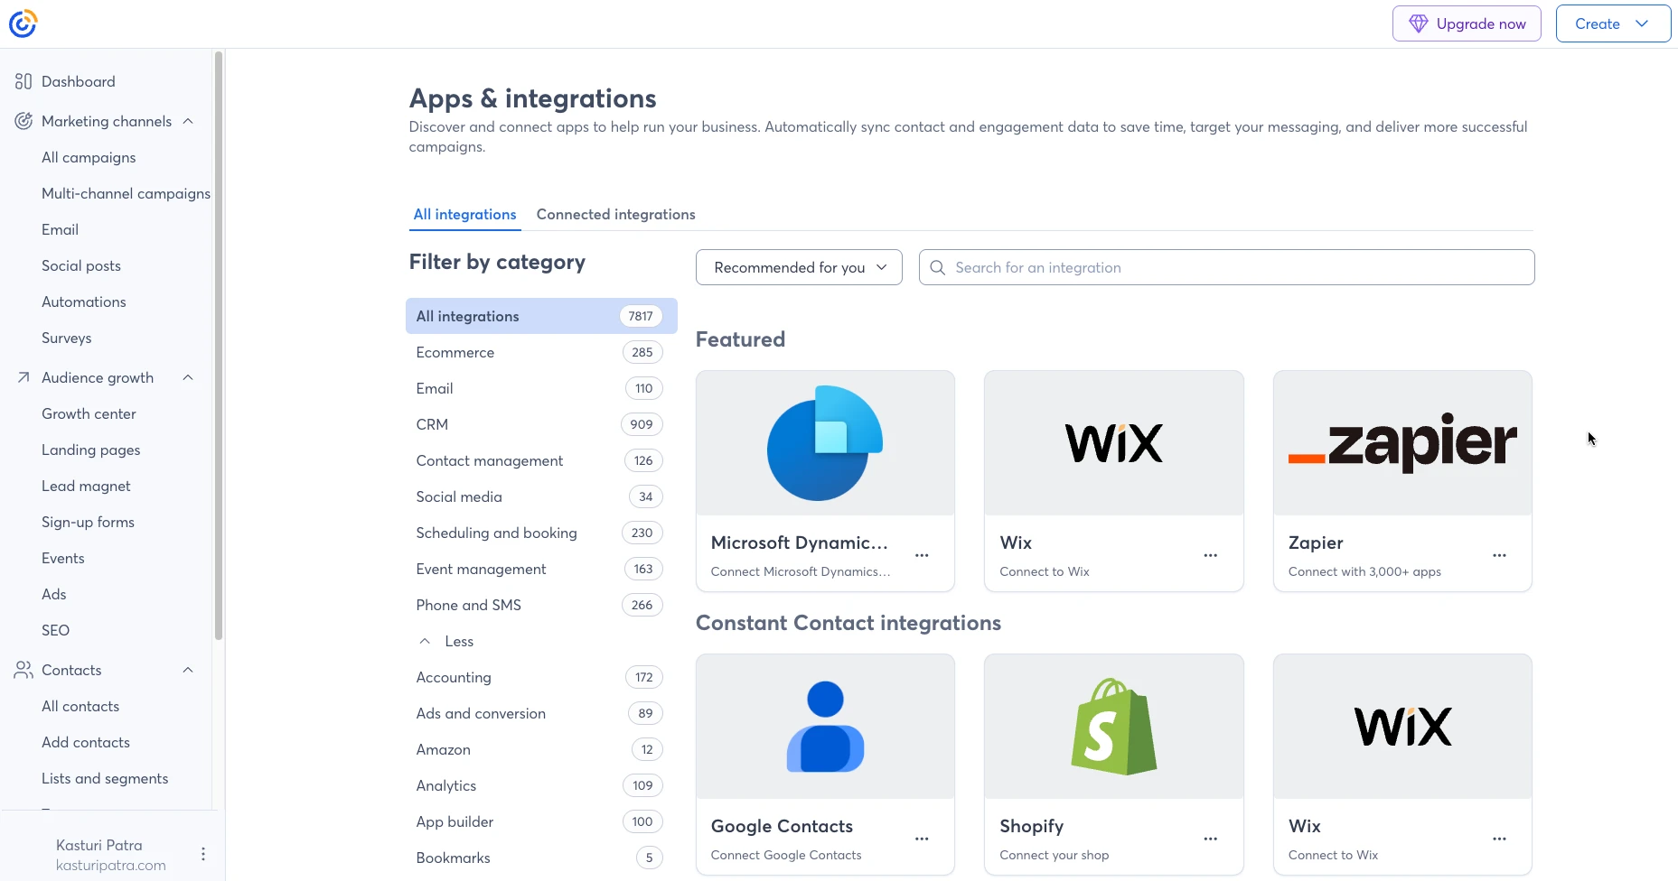Collapse the Marketing channels section
The image size is (1678, 881).
188,121
